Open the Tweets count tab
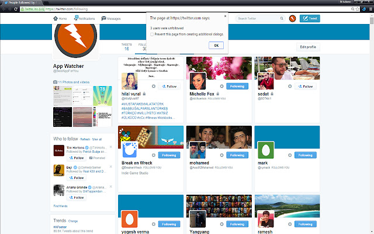Screen dimensions: 374x234 click(127, 47)
